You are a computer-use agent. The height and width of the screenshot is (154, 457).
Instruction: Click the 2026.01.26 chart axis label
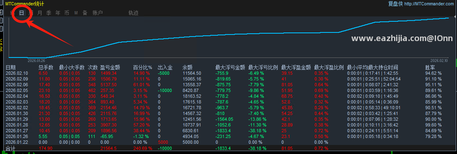(x=37, y=60)
